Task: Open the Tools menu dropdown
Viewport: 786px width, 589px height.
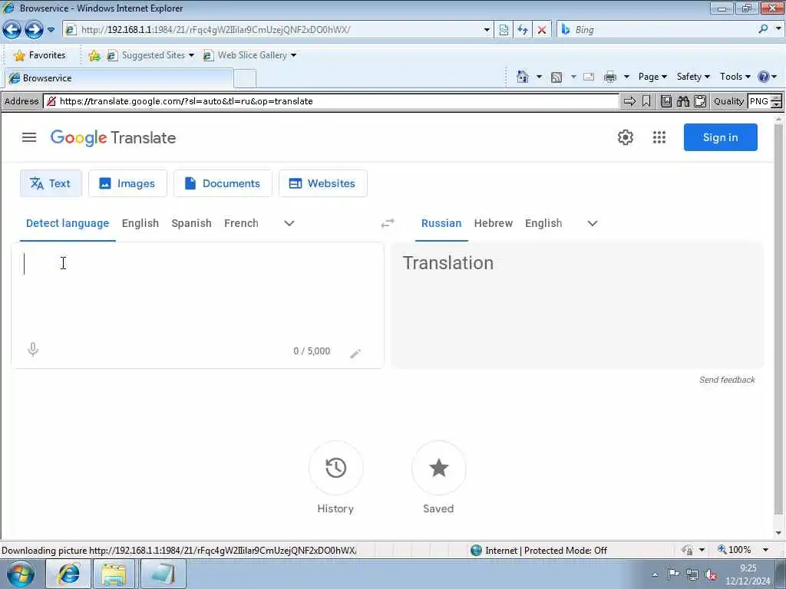Action: coord(735,77)
